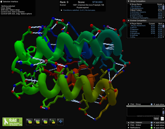Click the Best column header in Evolver list
Image resolution: width=165 pixels, height=129 pixels.
(160, 24)
